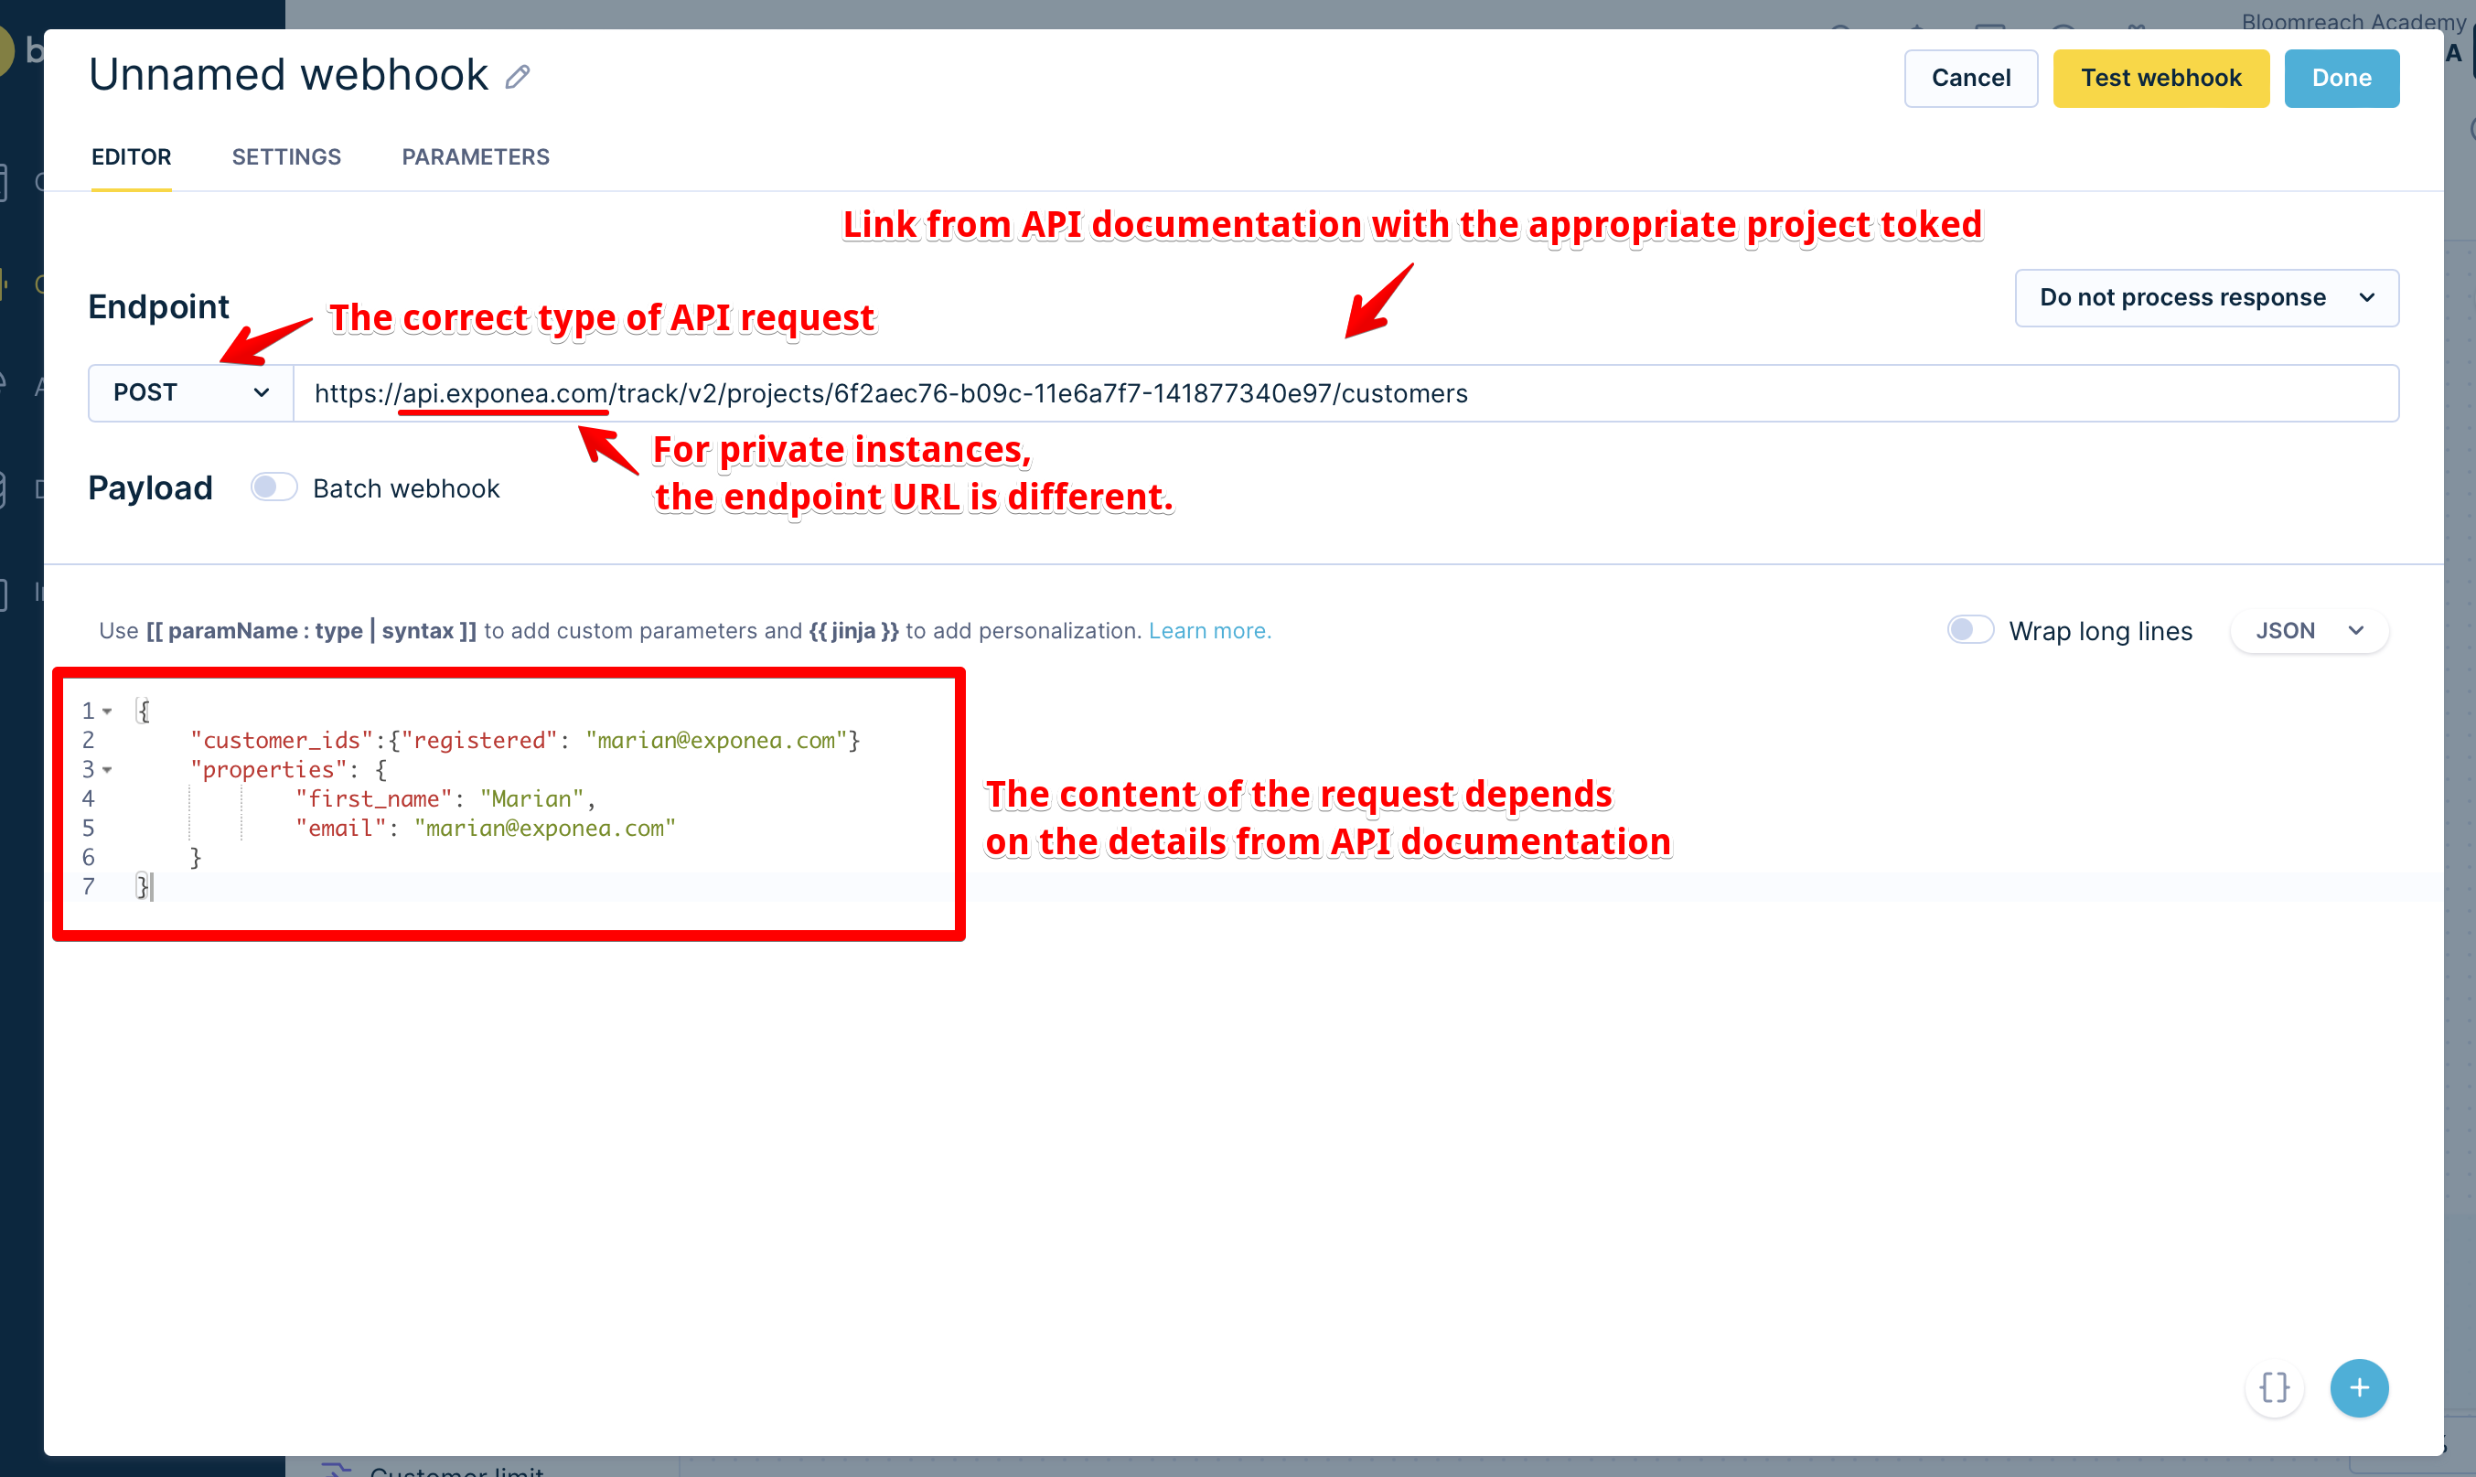The width and height of the screenshot is (2476, 1477).
Task: Switch to the SETTINGS tab
Action: [285, 157]
